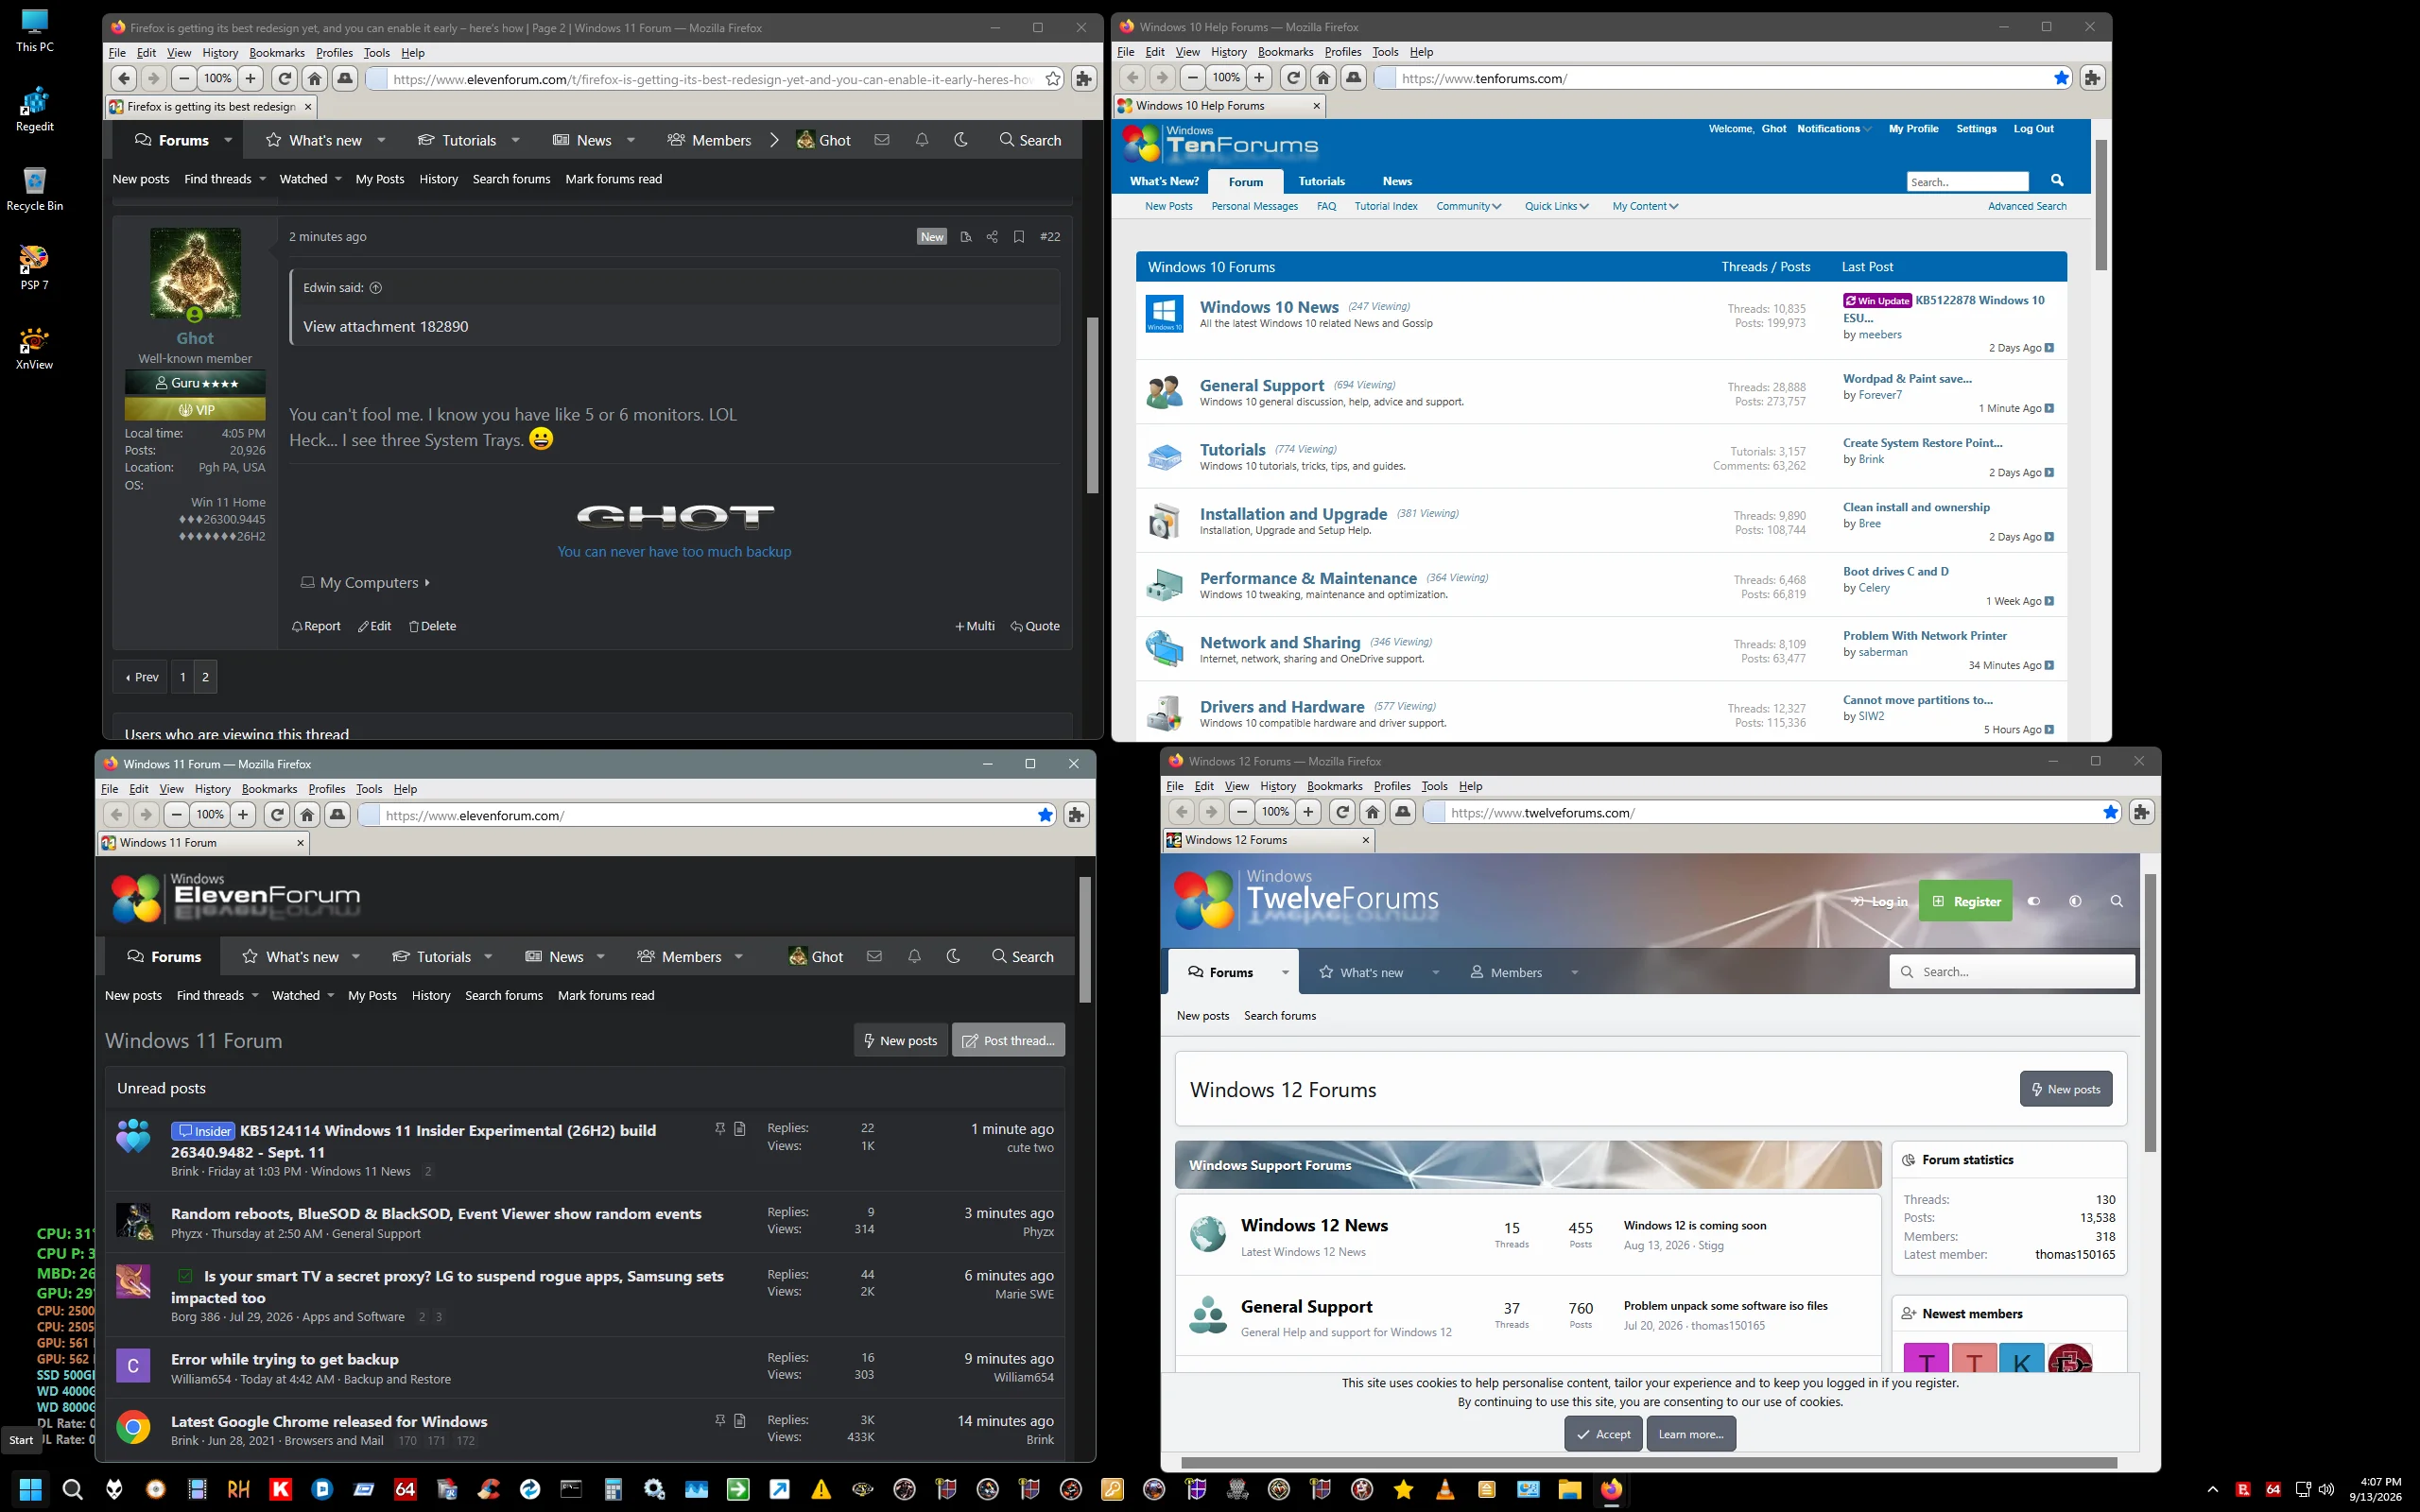The image size is (2420, 1512).
Task: Click zoom out button in top-left Firefox window
Action: pyautogui.click(x=184, y=79)
